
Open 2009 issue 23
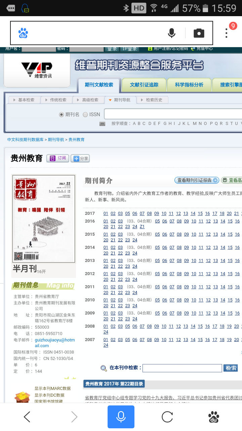128,319
